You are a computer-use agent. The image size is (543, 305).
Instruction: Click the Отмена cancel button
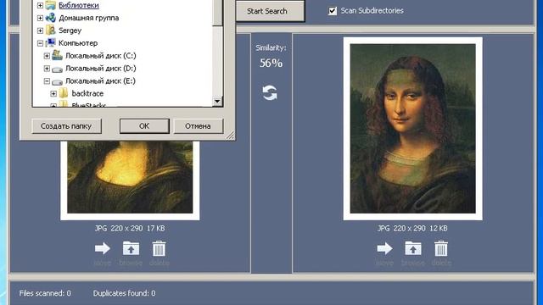coord(198,126)
